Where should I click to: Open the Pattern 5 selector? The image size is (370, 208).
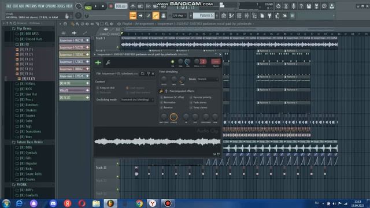[204, 16]
